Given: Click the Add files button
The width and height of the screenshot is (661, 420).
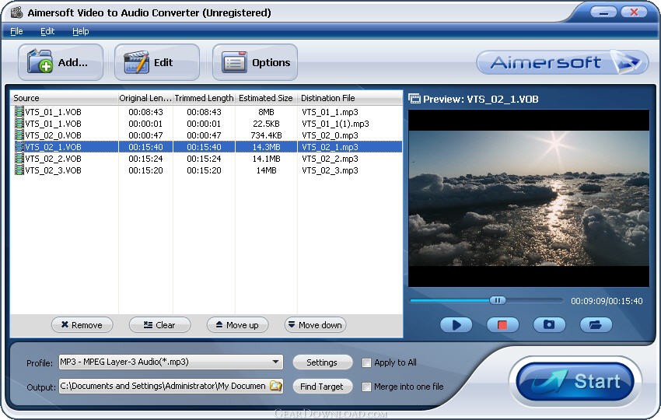Looking at the screenshot, I should tap(61, 62).
